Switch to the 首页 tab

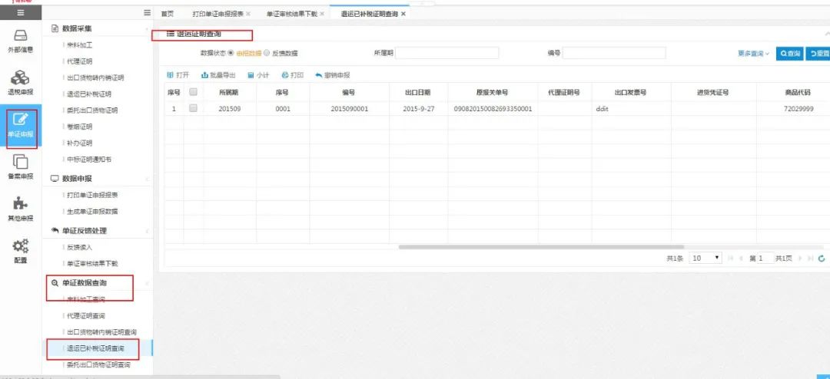click(168, 14)
